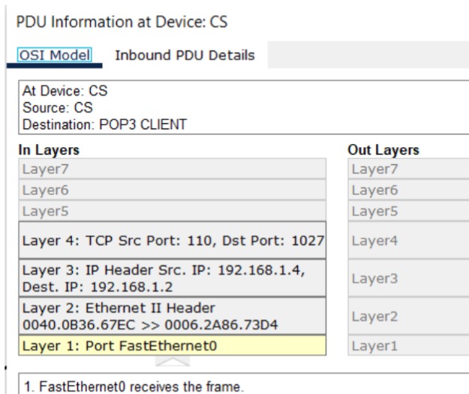The width and height of the screenshot is (469, 394).
Task: Click the up arrow below Layer 1
Action: pyautogui.click(x=172, y=362)
